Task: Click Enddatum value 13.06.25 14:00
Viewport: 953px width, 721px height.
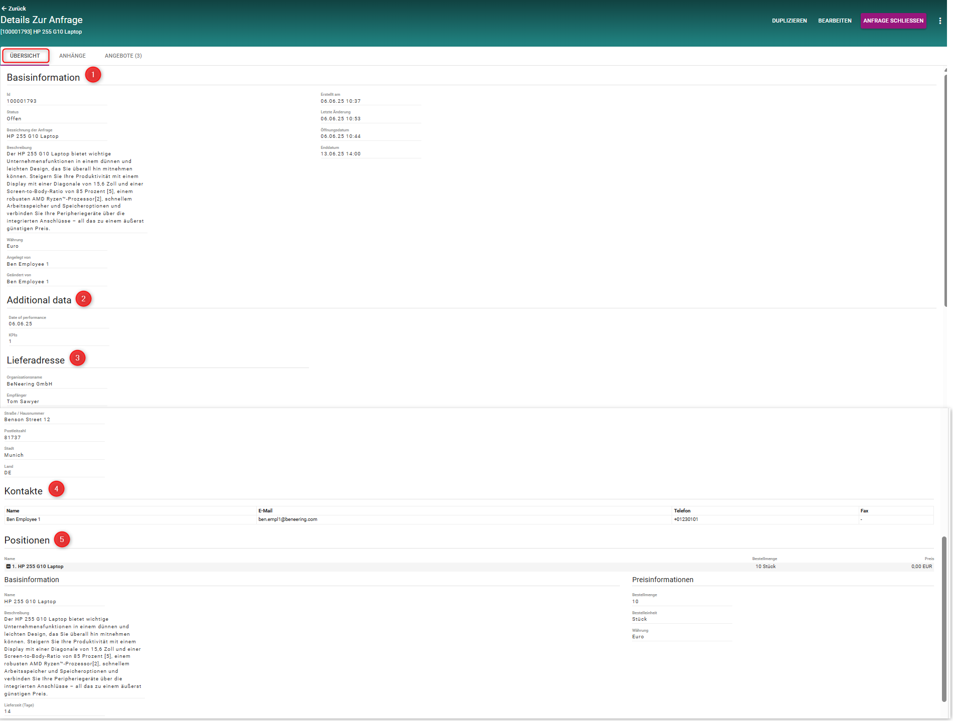Action: 341,154
